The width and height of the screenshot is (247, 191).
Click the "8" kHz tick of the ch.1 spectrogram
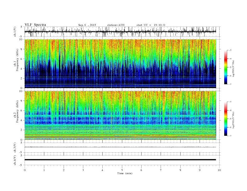click(22, 49)
